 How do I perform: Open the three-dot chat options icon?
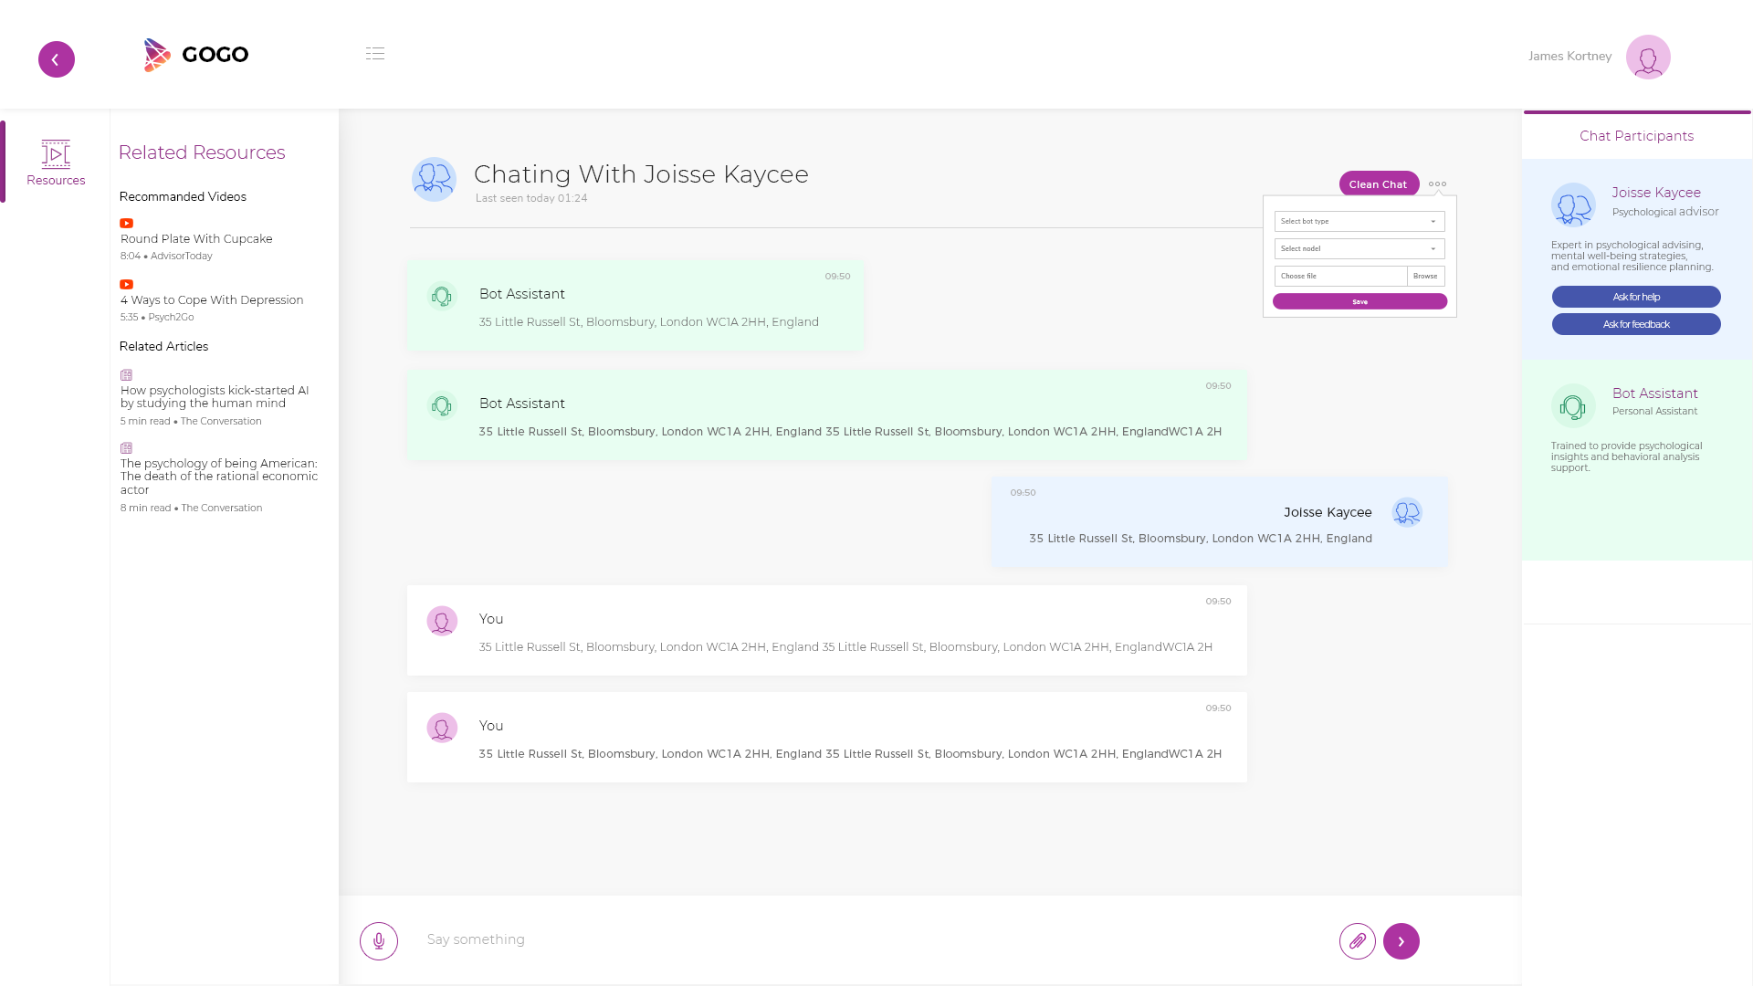pyautogui.click(x=1437, y=184)
